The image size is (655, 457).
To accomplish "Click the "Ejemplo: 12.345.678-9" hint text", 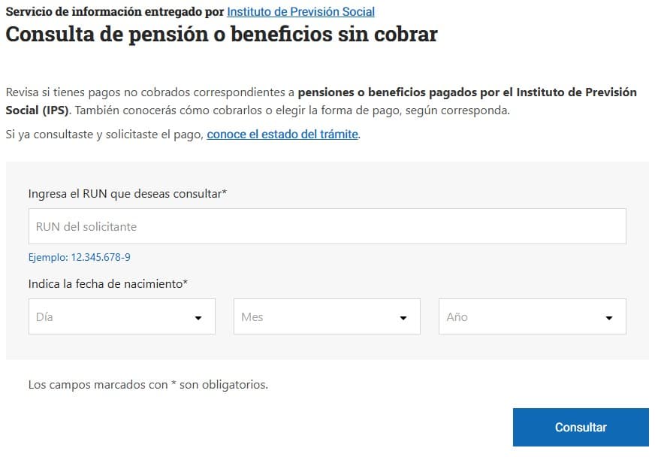I will pyautogui.click(x=80, y=257).
